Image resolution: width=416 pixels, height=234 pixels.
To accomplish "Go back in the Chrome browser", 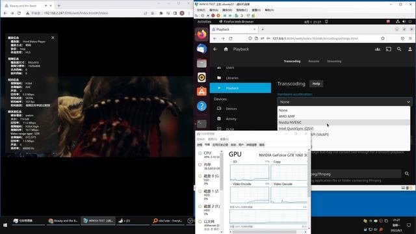I will [x=5, y=13].
